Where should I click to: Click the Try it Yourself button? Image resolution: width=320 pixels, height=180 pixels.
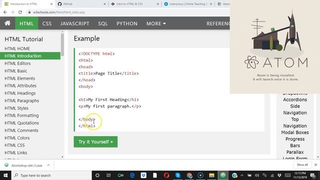click(x=95, y=141)
